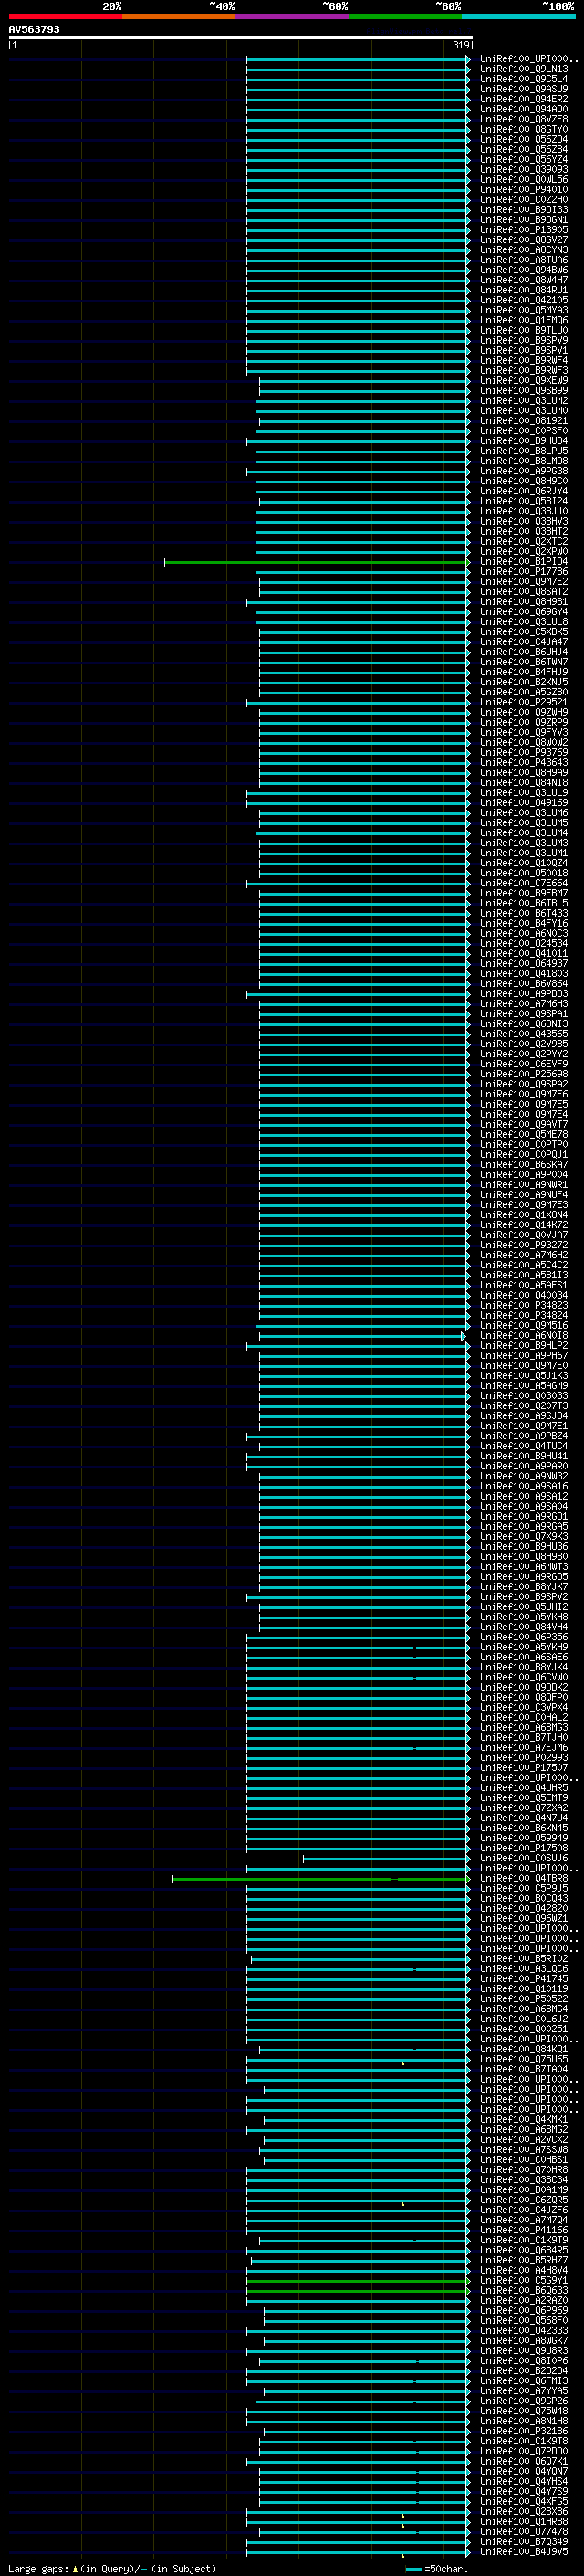Select the query name AV563793
This screenshot has width=584, height=2576.
[x=34, y=29]
